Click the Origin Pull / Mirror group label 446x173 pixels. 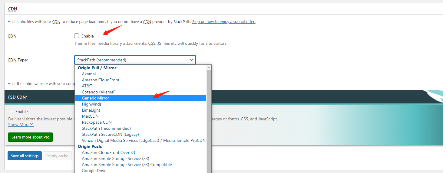[97, 68]
